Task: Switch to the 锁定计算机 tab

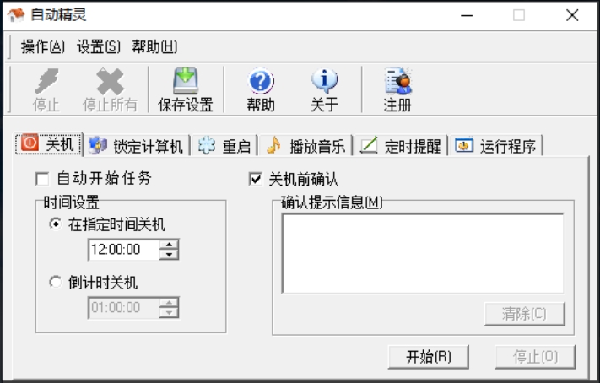Action: point(137,146)
